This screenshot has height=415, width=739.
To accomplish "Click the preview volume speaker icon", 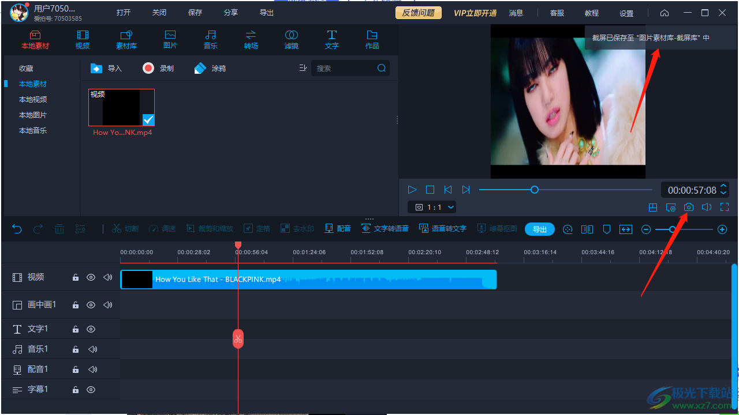I will [707, 207].
